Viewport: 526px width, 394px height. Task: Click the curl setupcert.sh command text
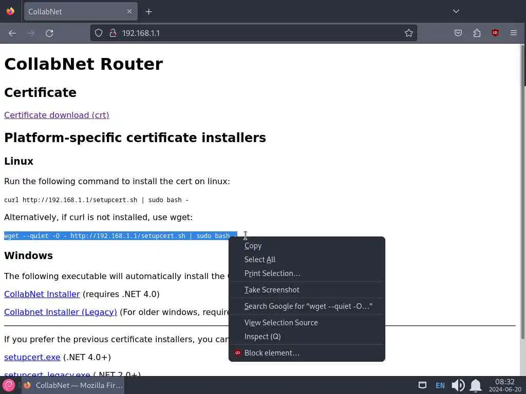click(96, 200)
